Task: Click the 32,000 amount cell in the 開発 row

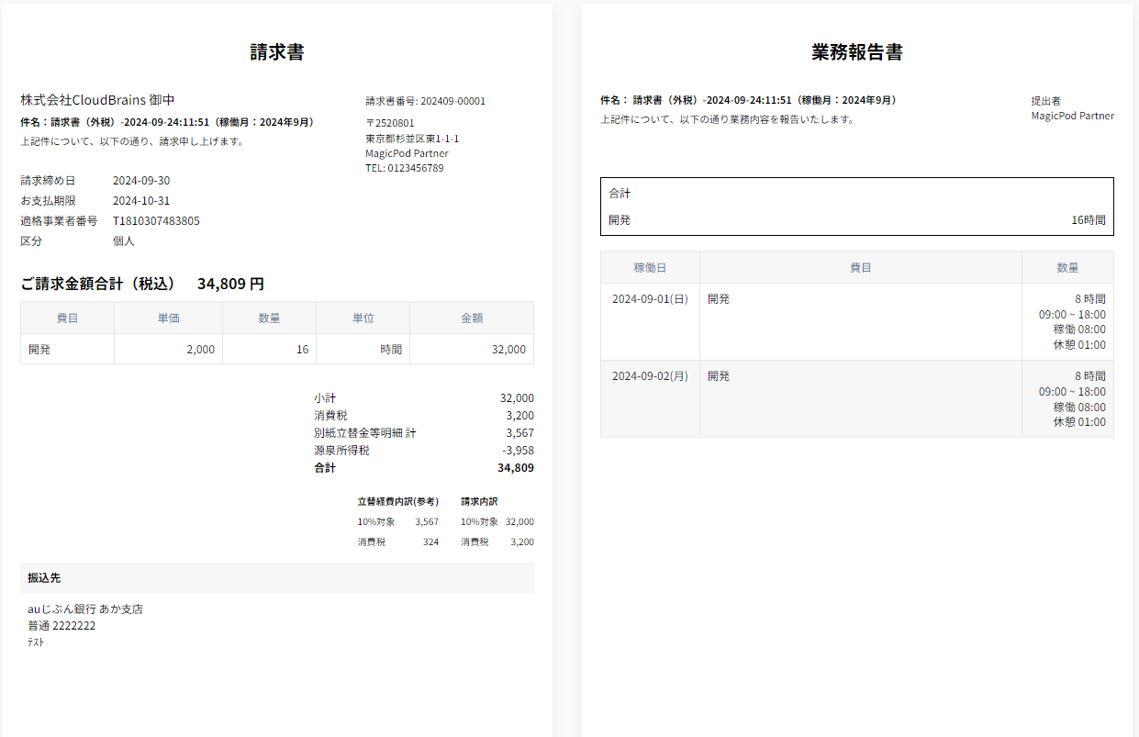Action: (472, 349)
